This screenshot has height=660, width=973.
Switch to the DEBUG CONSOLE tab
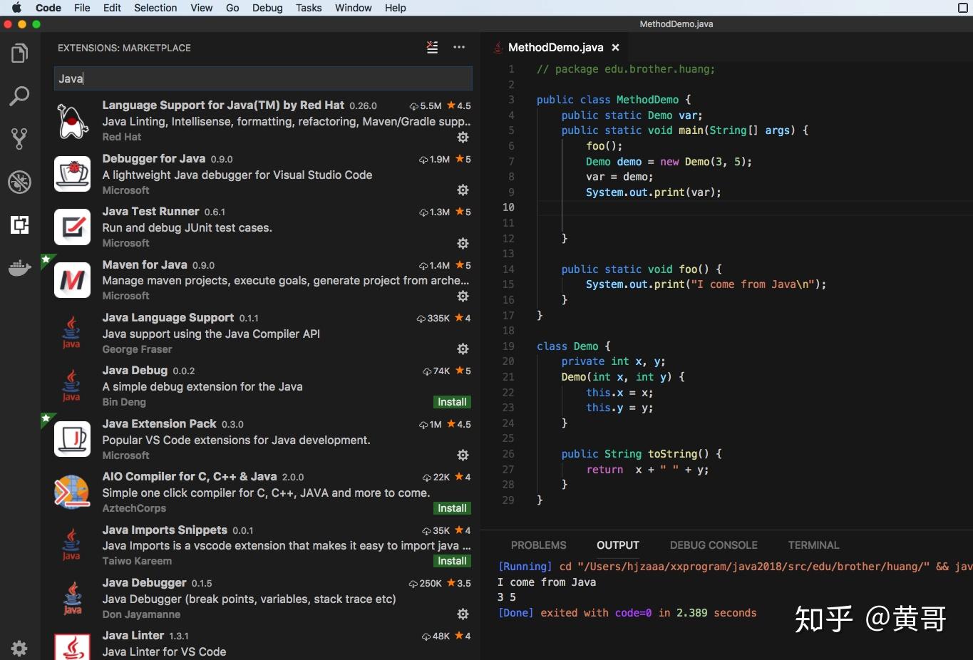[714, 545]
